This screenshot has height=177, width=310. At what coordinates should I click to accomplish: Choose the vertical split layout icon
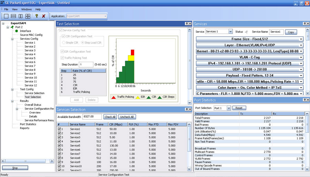(21, 16)
